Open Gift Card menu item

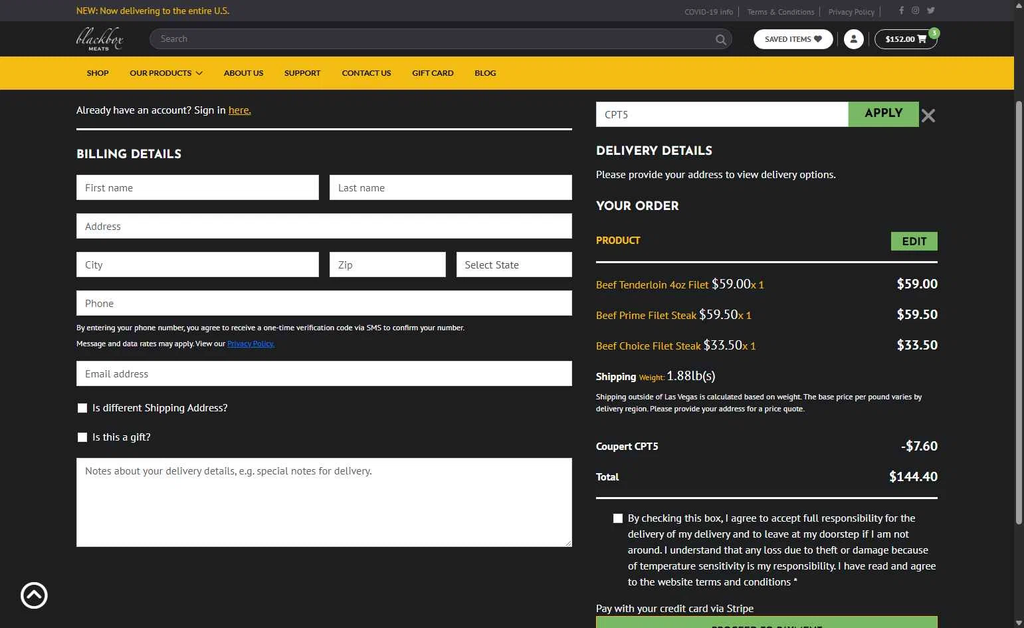(x=433, y=73)
